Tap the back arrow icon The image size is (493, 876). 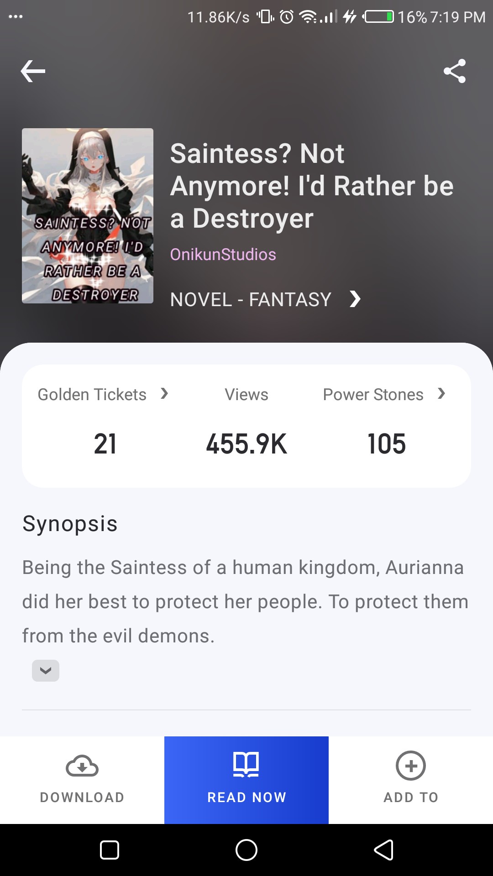click(33, 71)
